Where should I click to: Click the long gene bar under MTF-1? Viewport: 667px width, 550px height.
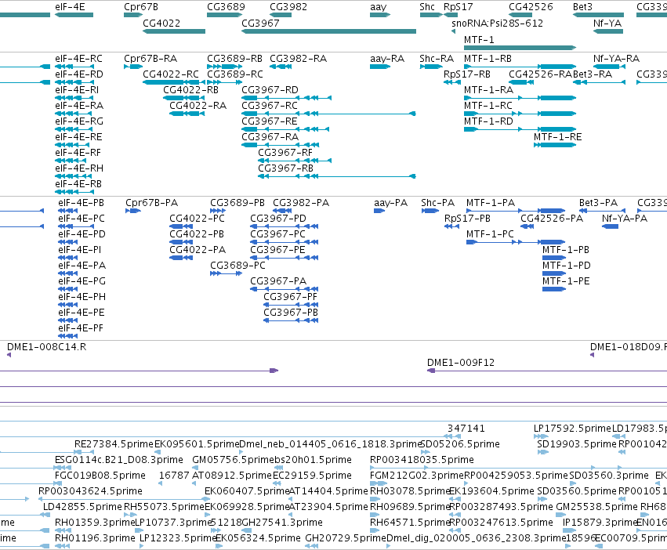tap(520, 48)
